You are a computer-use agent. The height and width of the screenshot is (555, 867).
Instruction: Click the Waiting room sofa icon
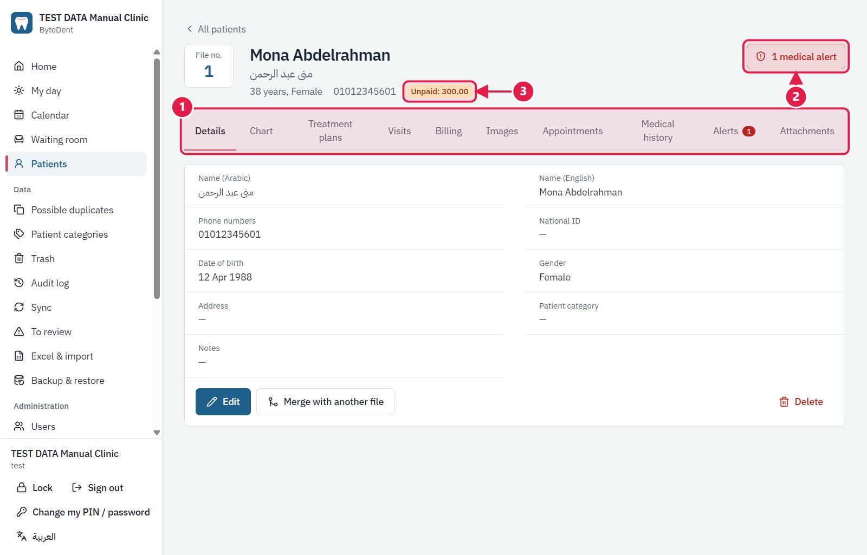click(19, 139)
